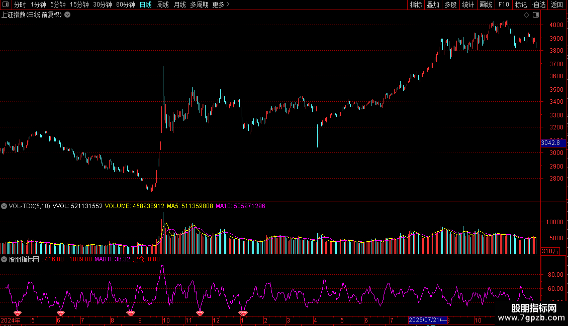The height and width of the screenshot is (326, 568).
Task: Click the VVOL: 521131552 value
Action: coord(77,206)
